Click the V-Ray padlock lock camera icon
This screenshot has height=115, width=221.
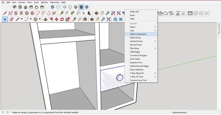click(x=206, y=13)
